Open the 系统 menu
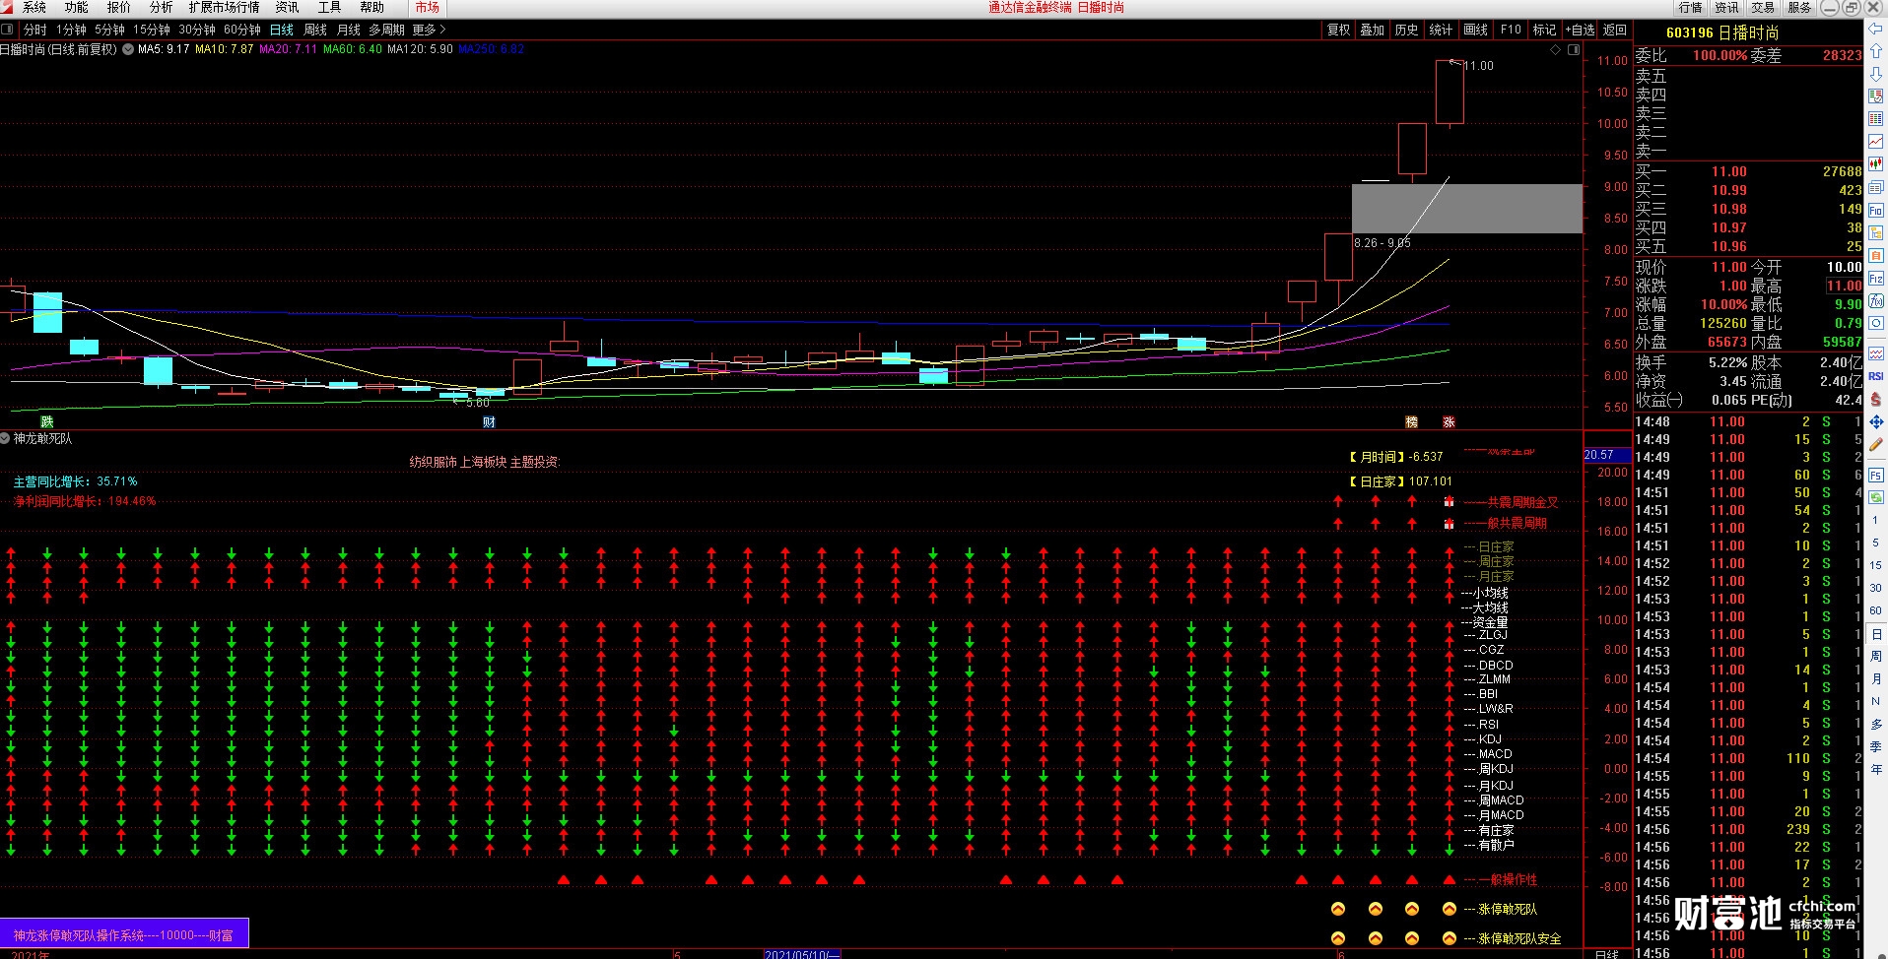The height and width of the screenshot is (959, 1888). pos(34,7)
